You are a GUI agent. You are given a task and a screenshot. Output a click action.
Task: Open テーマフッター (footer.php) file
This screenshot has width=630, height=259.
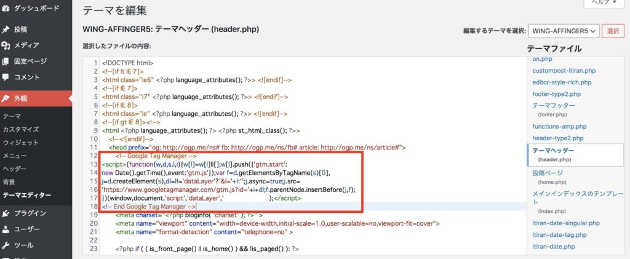click(x=554, y=110)
